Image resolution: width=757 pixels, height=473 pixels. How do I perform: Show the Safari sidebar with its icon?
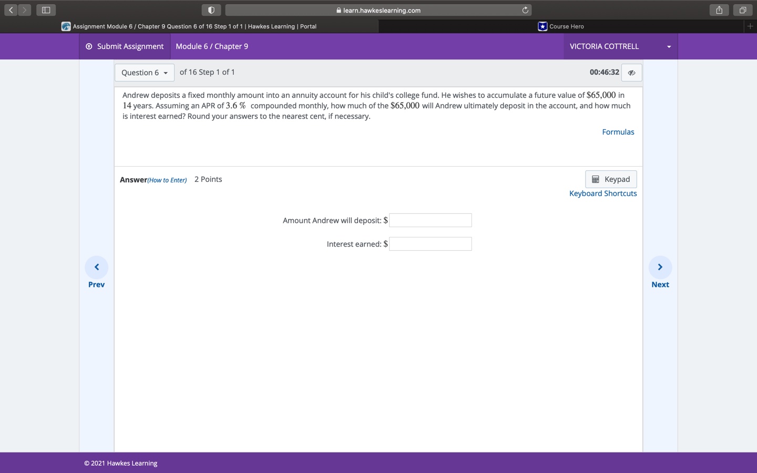45,9
